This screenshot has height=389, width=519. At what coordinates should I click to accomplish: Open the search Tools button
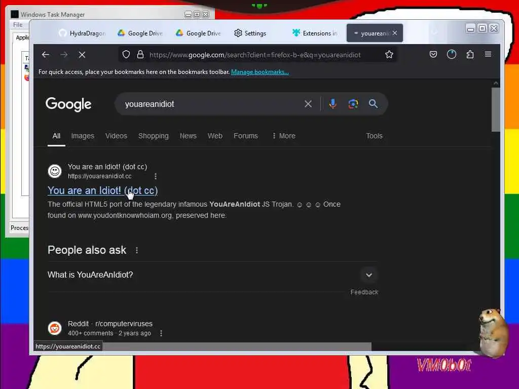pos(375,136)
